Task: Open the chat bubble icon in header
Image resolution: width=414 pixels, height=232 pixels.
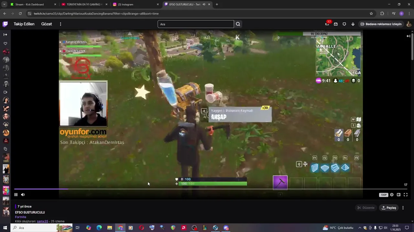Action: (344, 24)
